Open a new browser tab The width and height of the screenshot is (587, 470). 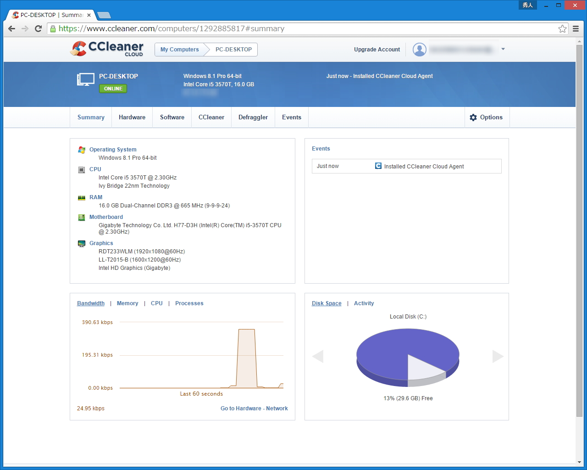click(x=104, y=15)
